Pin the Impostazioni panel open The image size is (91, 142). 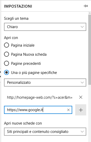(85, 6)
